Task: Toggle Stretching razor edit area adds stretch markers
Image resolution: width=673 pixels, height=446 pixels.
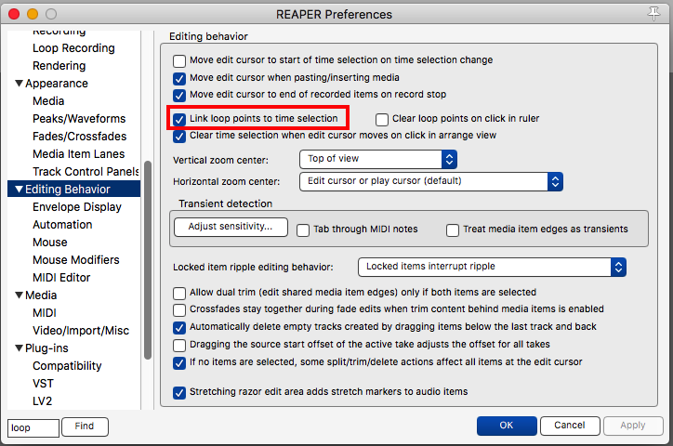Action: pos(179,392)
